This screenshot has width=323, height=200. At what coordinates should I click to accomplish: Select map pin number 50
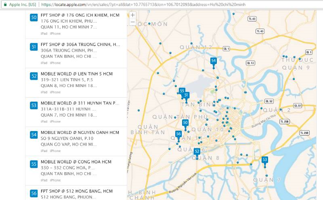coord(185,123)
